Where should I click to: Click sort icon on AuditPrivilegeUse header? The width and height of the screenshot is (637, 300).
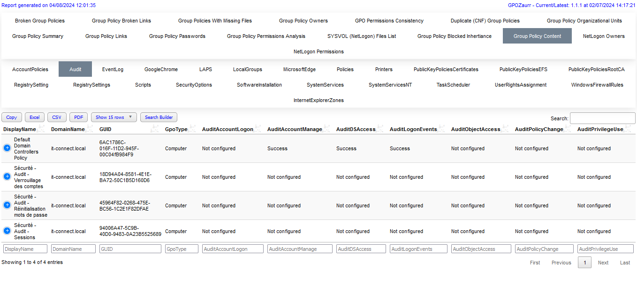pos(628,129)
